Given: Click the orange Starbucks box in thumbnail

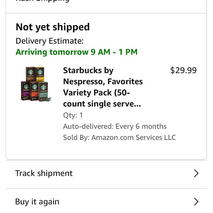Looking at the screenshot, I should tap(34, 91).
